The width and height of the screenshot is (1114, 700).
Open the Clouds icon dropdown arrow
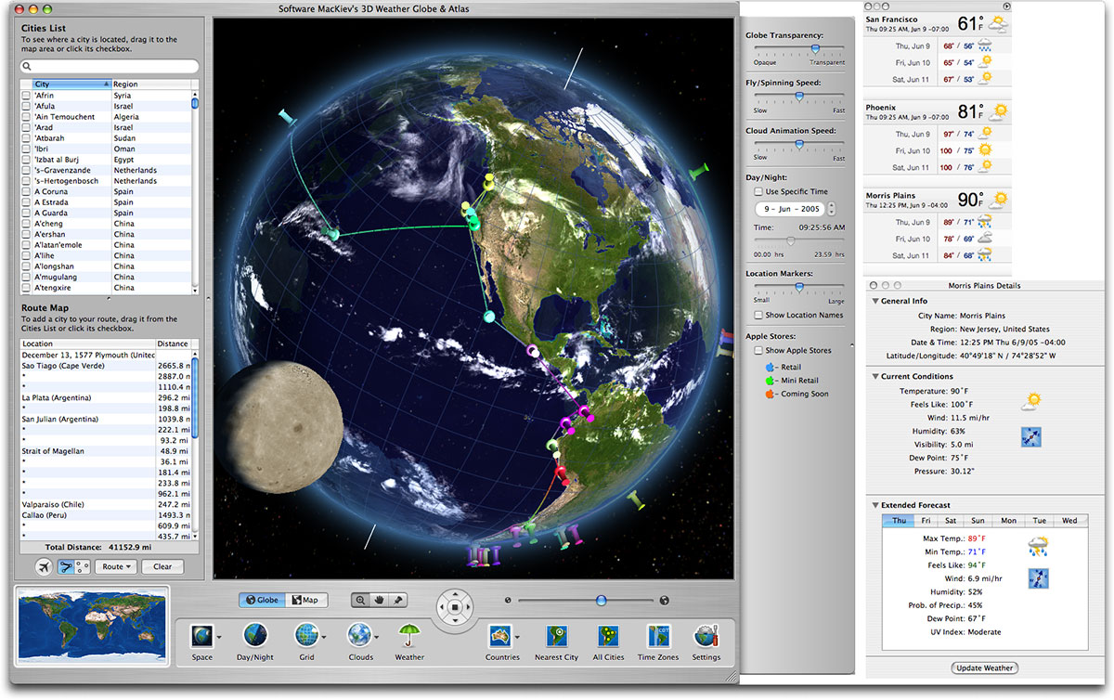point(376,638)
